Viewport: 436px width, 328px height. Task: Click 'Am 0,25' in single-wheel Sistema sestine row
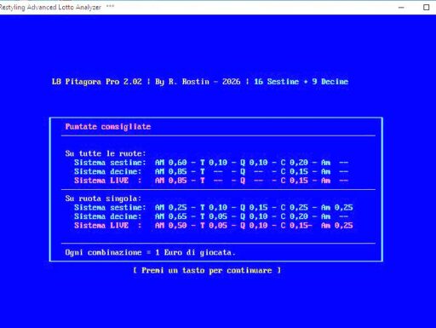(x=337, y=208)
